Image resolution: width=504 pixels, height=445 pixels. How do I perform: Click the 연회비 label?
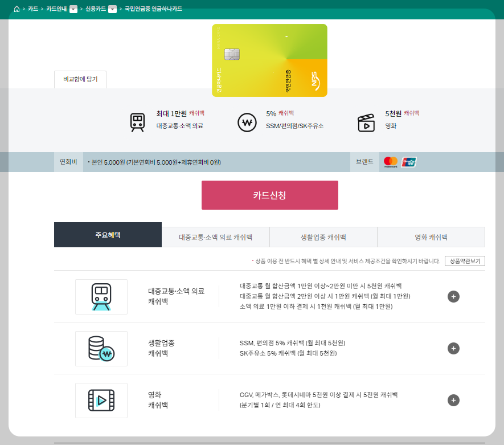point(68,162)
